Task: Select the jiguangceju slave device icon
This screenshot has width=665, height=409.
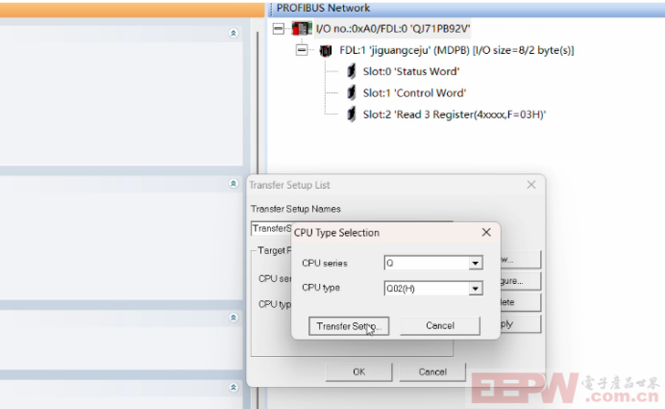Action: [x=326, y=51]
